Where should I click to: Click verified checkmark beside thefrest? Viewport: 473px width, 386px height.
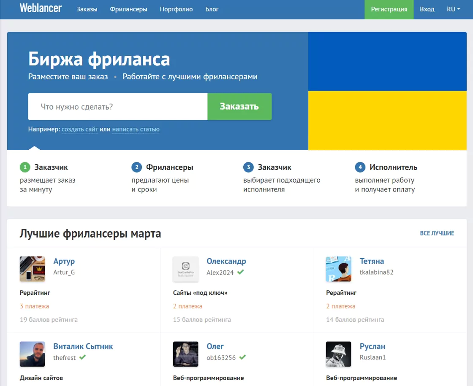tap(82, 357)
